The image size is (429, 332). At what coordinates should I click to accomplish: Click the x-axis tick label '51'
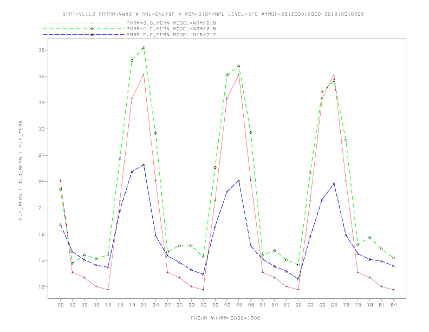(x=263, y=305)
